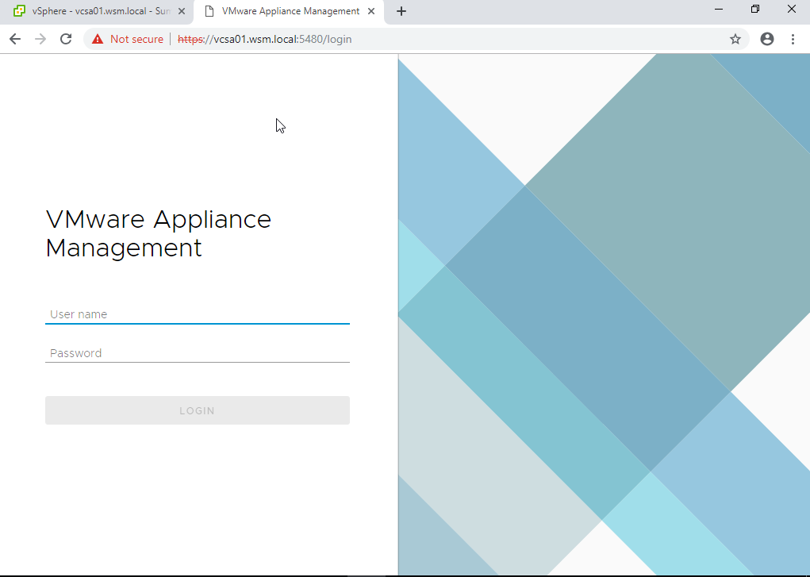Open Chrome's three-dot menu
The height and width of the screenshot is (577, 810).
click(793, 39)
